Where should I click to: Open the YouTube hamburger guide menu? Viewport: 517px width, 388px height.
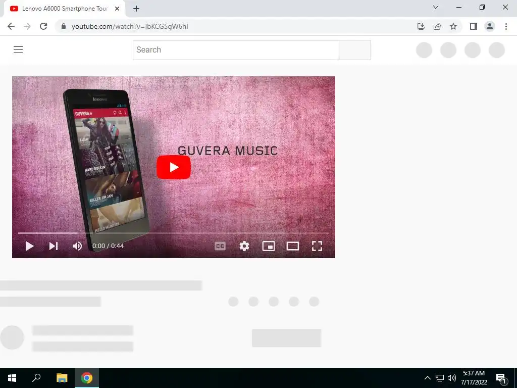tap(18, 50)
